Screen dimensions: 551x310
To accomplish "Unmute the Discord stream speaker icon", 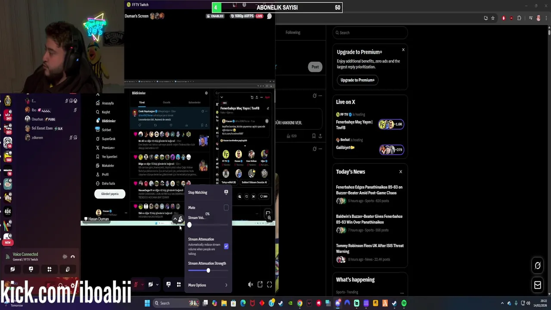I will [x=251, y=285].
